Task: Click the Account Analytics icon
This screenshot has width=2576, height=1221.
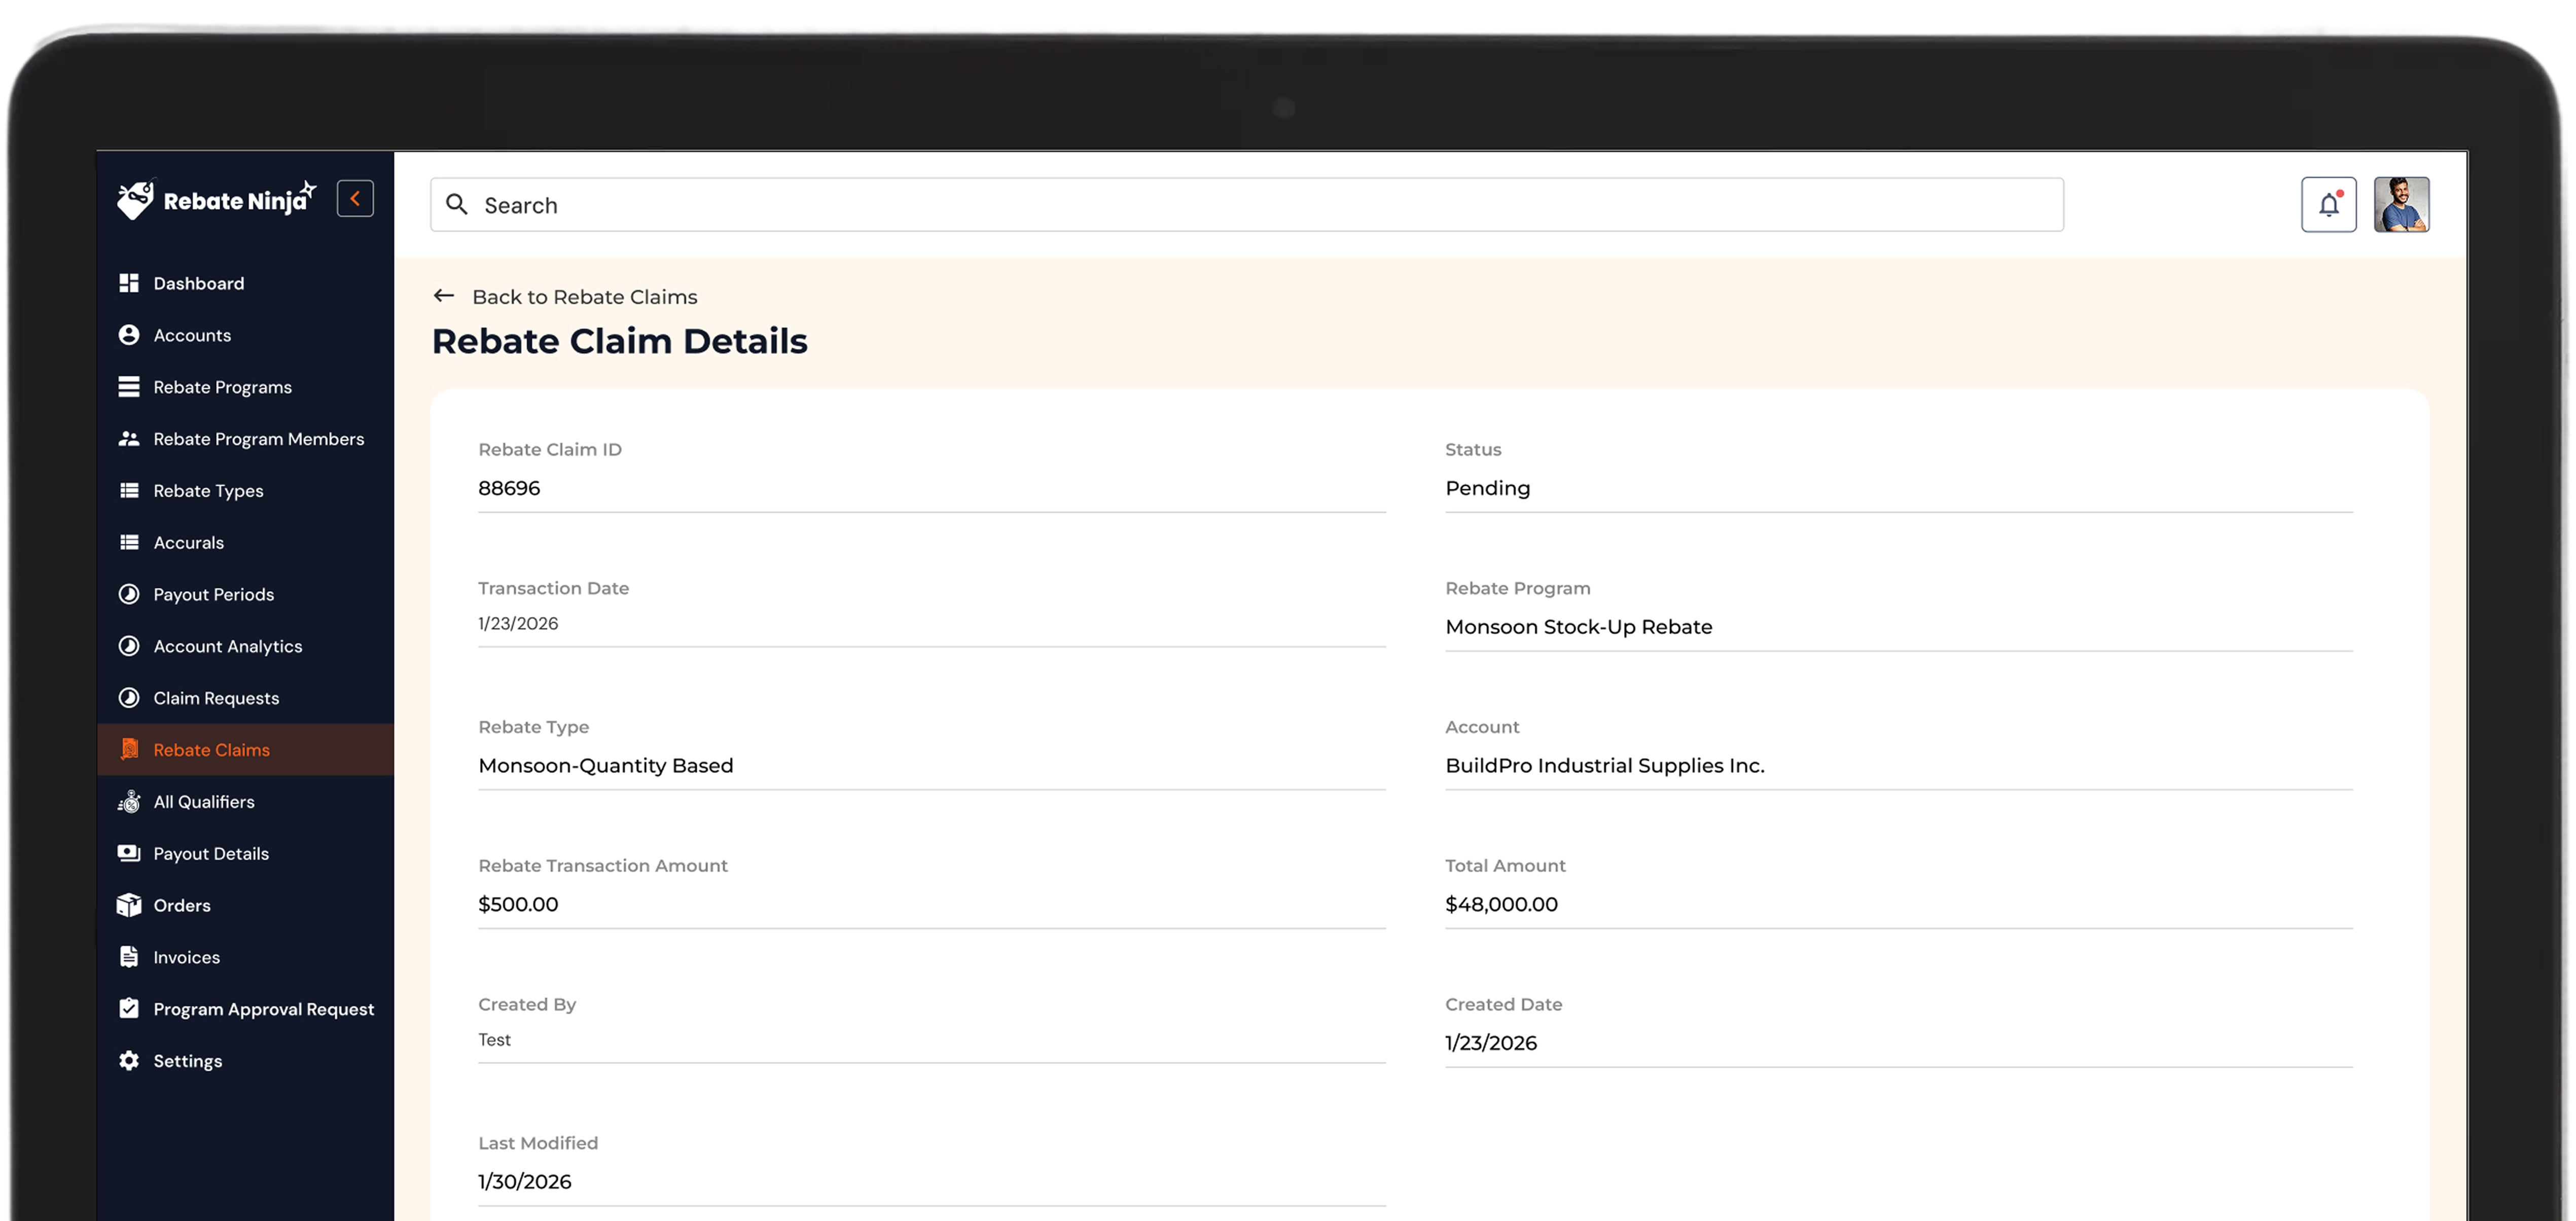Action: pos(129,646)
